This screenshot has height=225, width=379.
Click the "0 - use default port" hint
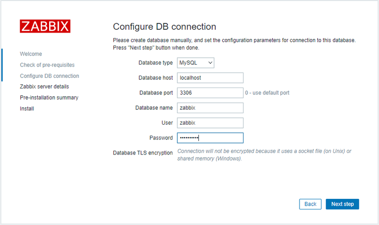click(267, 93)
